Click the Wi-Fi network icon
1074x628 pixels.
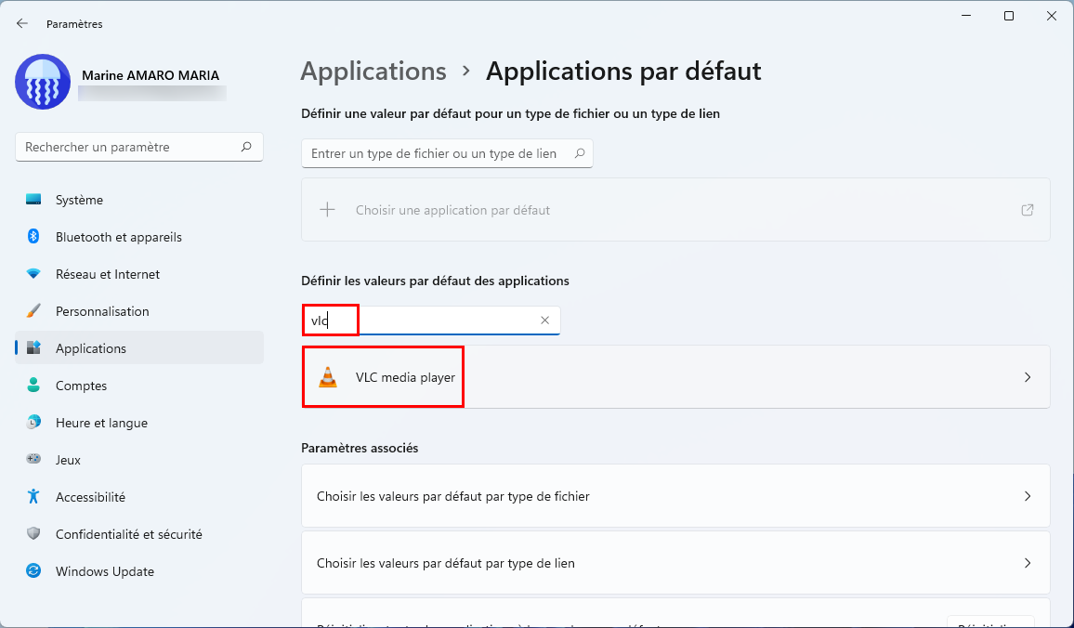[33, 274]
